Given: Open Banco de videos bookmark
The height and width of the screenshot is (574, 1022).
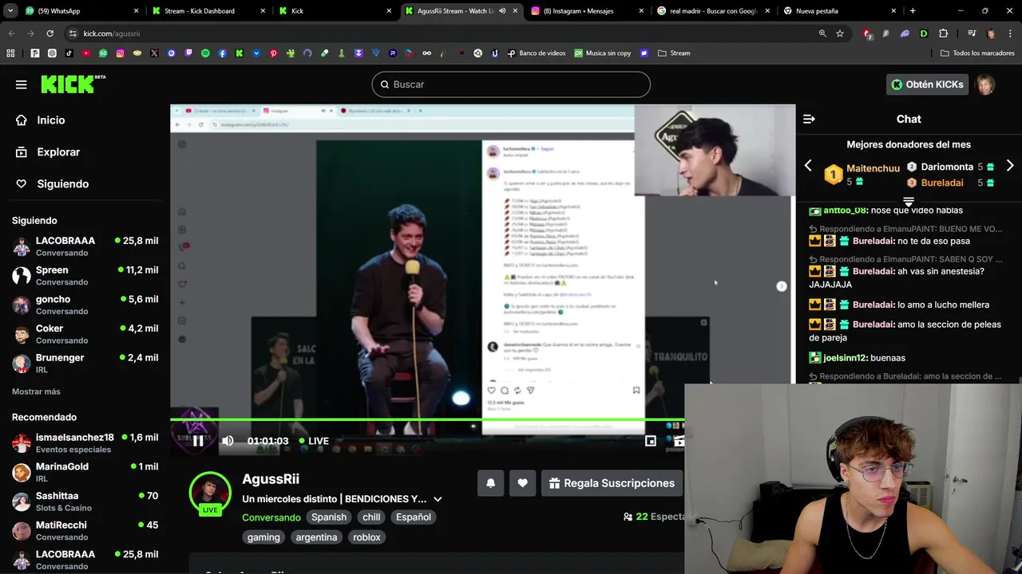Looking at the screenshot, I should [x=537, y=53].
